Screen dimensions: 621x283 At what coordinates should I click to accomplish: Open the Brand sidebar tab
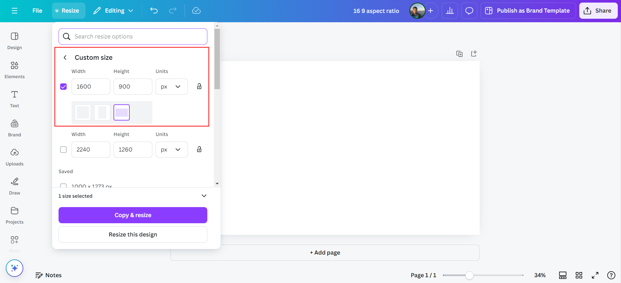click(15, 128)
